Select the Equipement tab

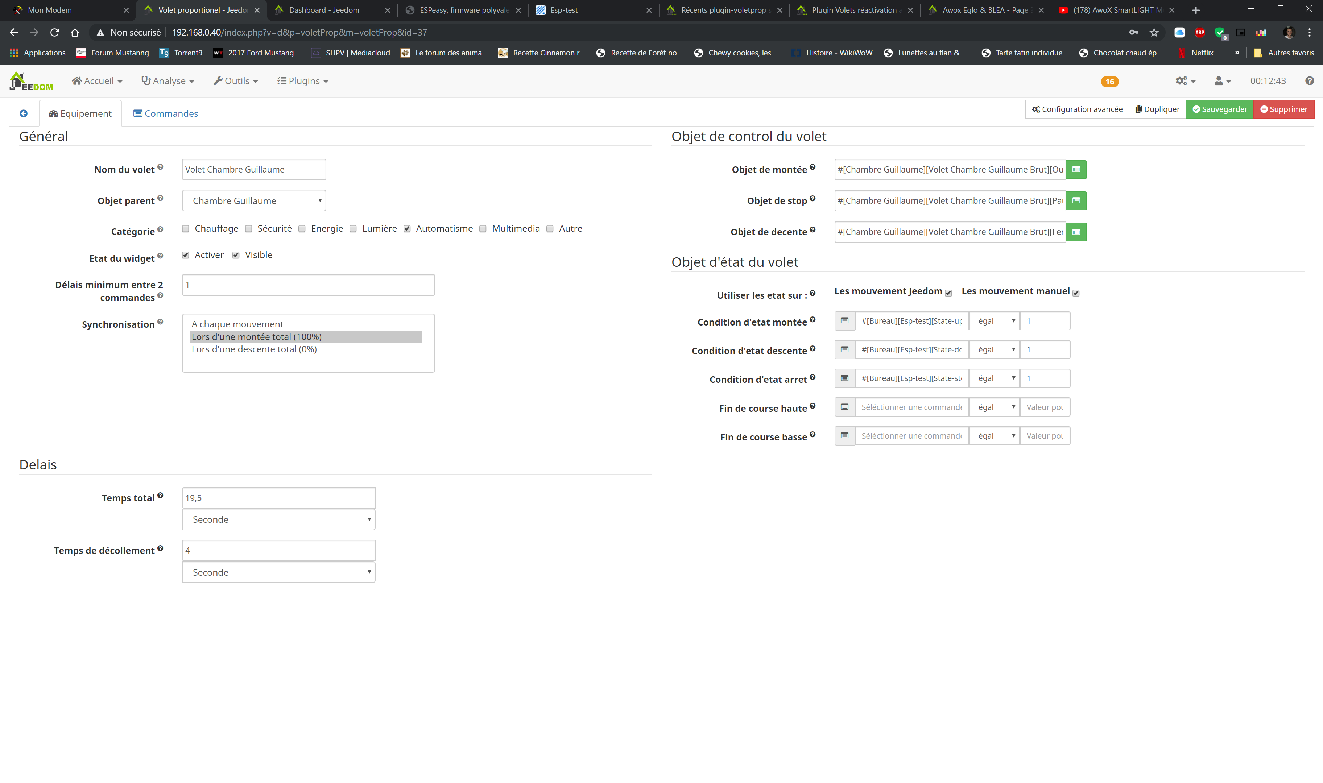pyautogui.click(x=80, y=113)
